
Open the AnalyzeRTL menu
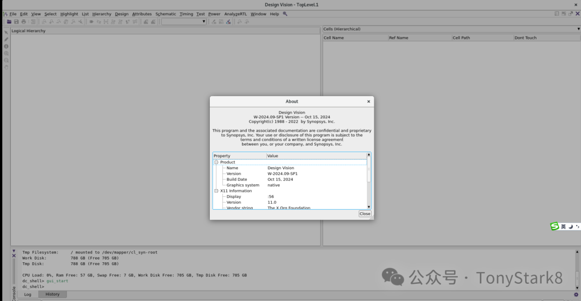(235, 13)
